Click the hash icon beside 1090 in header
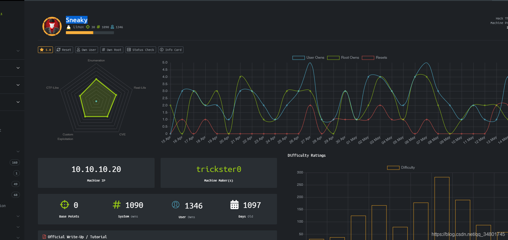The width and height of the screenshot is (508, 240). [x=98, y=27]
